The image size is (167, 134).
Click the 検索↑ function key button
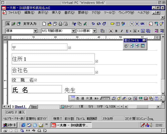[58, 118]
